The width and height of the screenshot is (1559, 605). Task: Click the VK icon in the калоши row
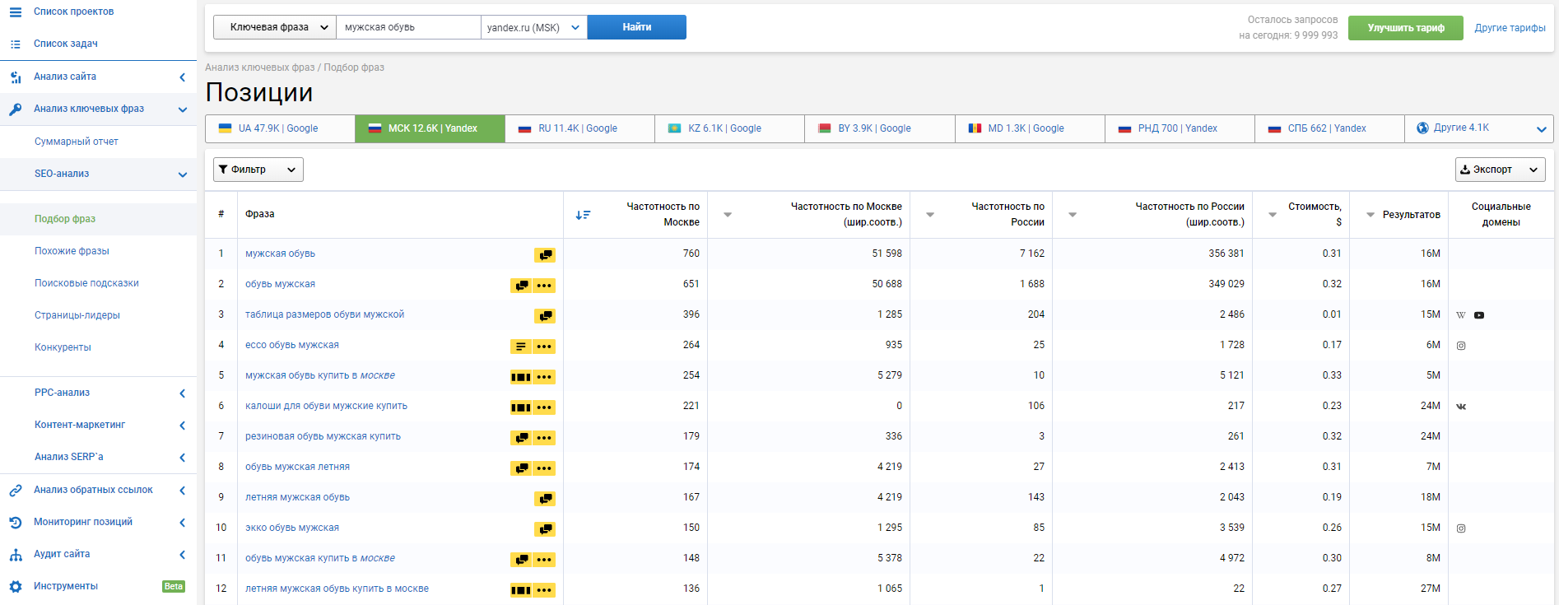(1461, 407)
